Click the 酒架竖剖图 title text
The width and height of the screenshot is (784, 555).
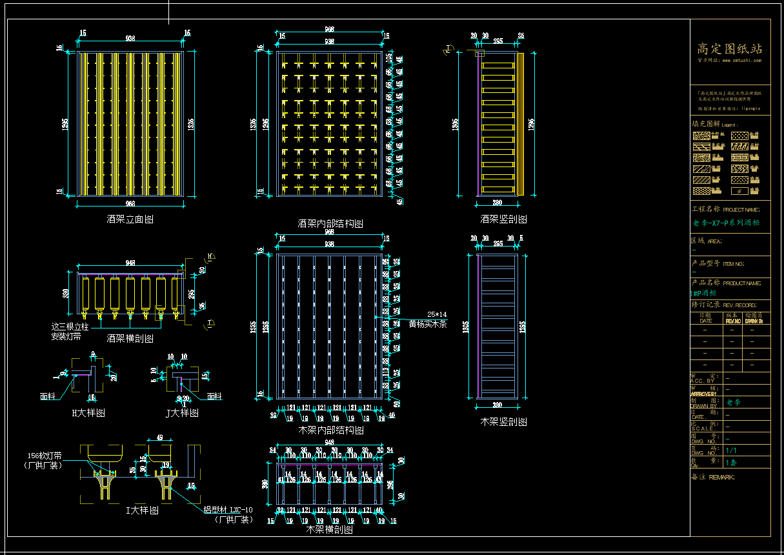[503, 219]
